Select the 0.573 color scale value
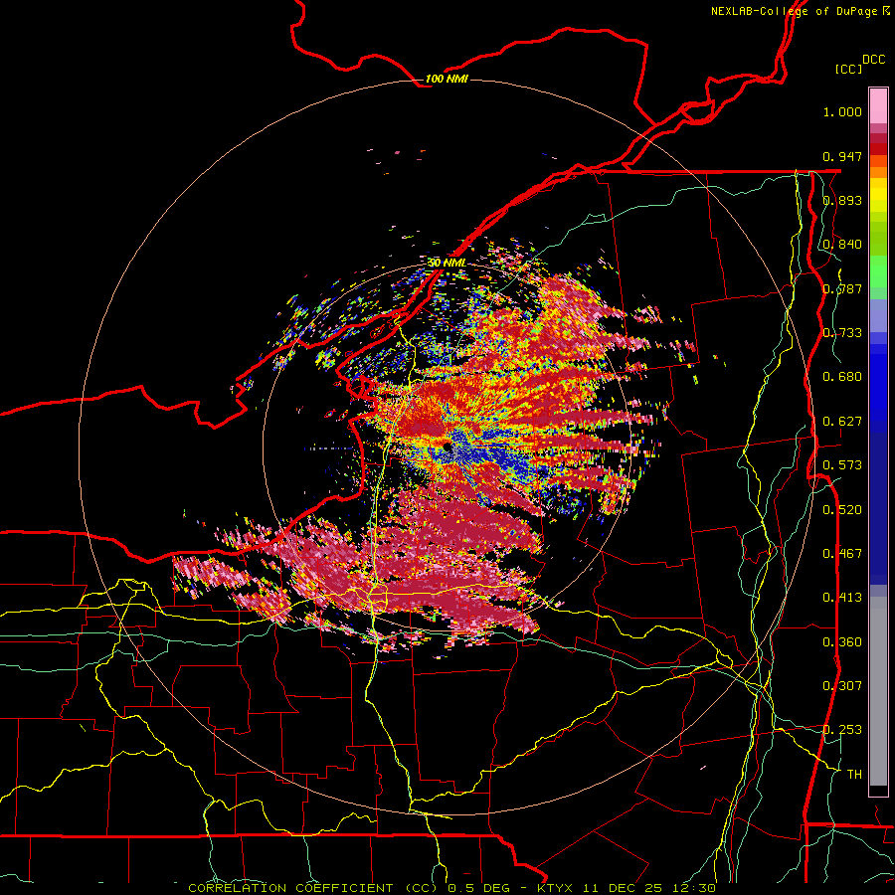Screen dimensions: 895x895 click(x=842, y=465)
